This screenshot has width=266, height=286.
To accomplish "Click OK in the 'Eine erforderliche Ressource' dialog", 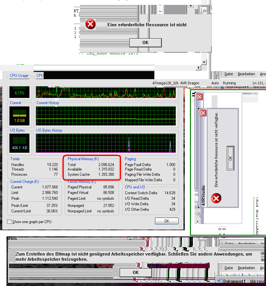I will pos(145,42).
